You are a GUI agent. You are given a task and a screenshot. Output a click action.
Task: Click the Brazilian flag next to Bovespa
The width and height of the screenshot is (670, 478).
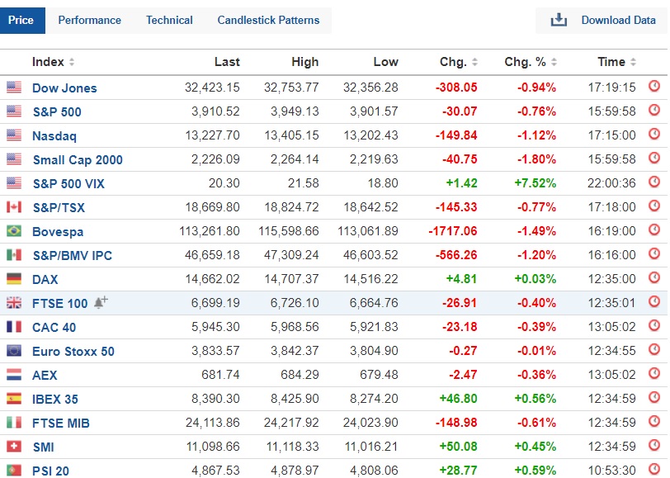(14, 231)
